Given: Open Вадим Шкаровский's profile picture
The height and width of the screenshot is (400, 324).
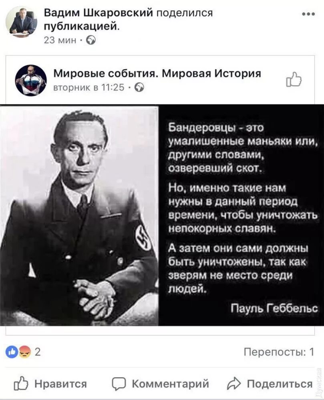Looking at the screenshot, I should [22, 22].
